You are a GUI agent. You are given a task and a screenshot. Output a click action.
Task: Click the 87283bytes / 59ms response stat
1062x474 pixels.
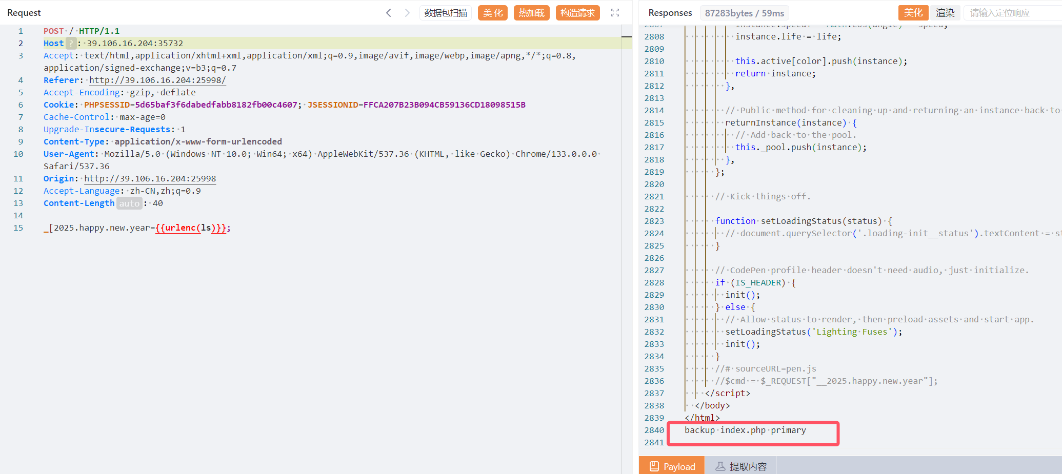pyautogui.click(x=745, y=13)
